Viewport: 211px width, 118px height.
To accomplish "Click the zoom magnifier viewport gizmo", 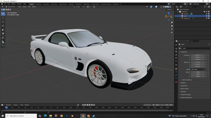I will coord(172,23).
